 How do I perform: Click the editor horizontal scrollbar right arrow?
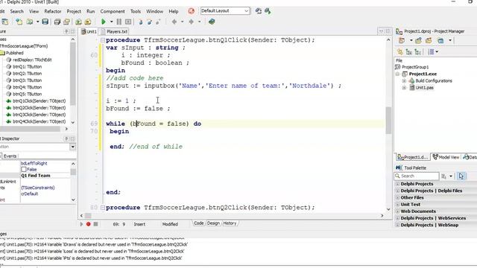point(382,215)
